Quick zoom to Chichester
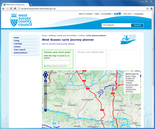Image resolution: width=155 pixels, height=129 pixels. (x=130, y=80)
